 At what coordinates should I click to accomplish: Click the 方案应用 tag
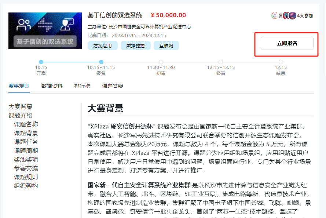tap(102, 46)
